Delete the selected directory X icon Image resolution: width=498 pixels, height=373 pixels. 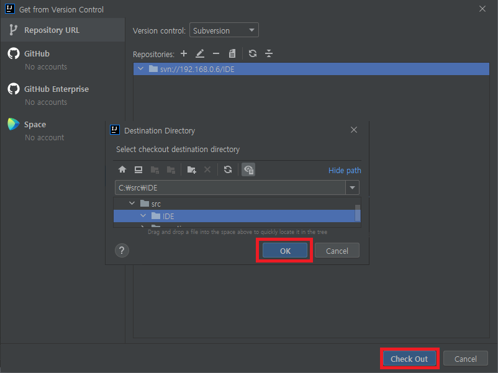pos(207,169)
